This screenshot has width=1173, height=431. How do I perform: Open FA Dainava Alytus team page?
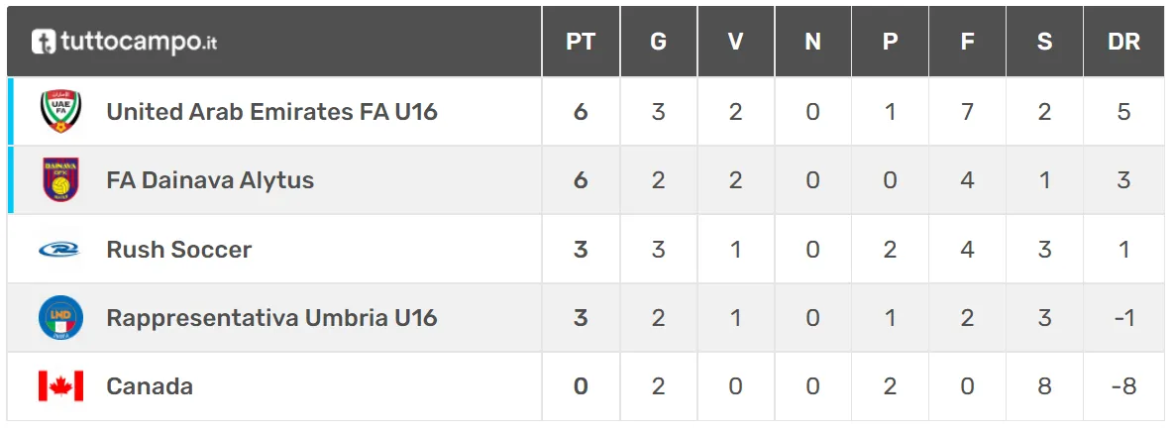click(210, 180)
